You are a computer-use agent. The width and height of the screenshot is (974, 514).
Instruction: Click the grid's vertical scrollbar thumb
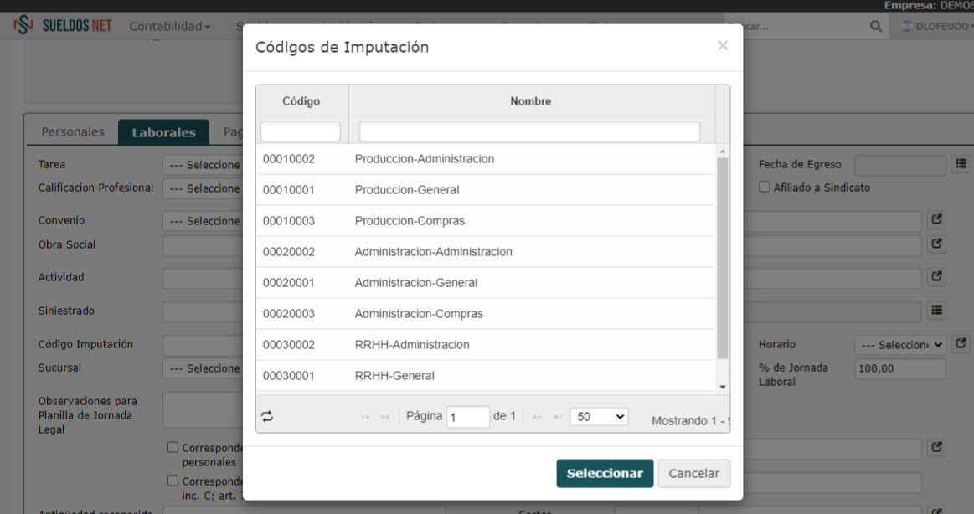click(x=723, y=258)
